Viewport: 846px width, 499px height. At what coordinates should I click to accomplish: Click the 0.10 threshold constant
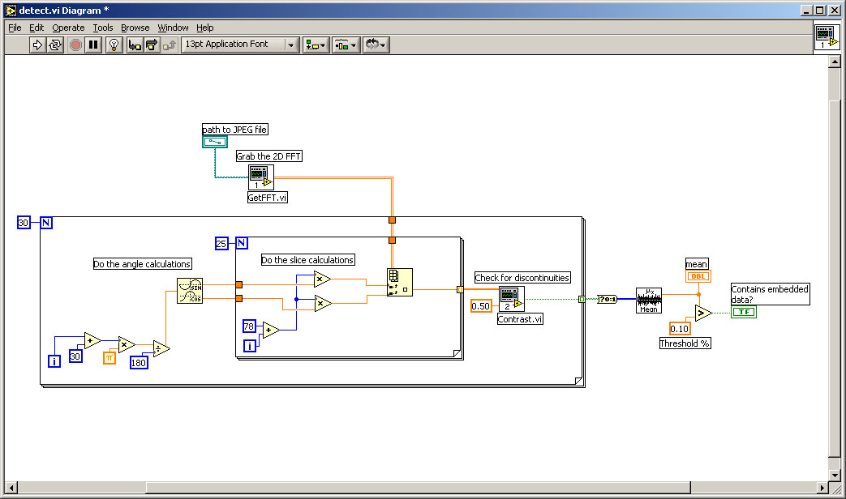click(680, 329)
